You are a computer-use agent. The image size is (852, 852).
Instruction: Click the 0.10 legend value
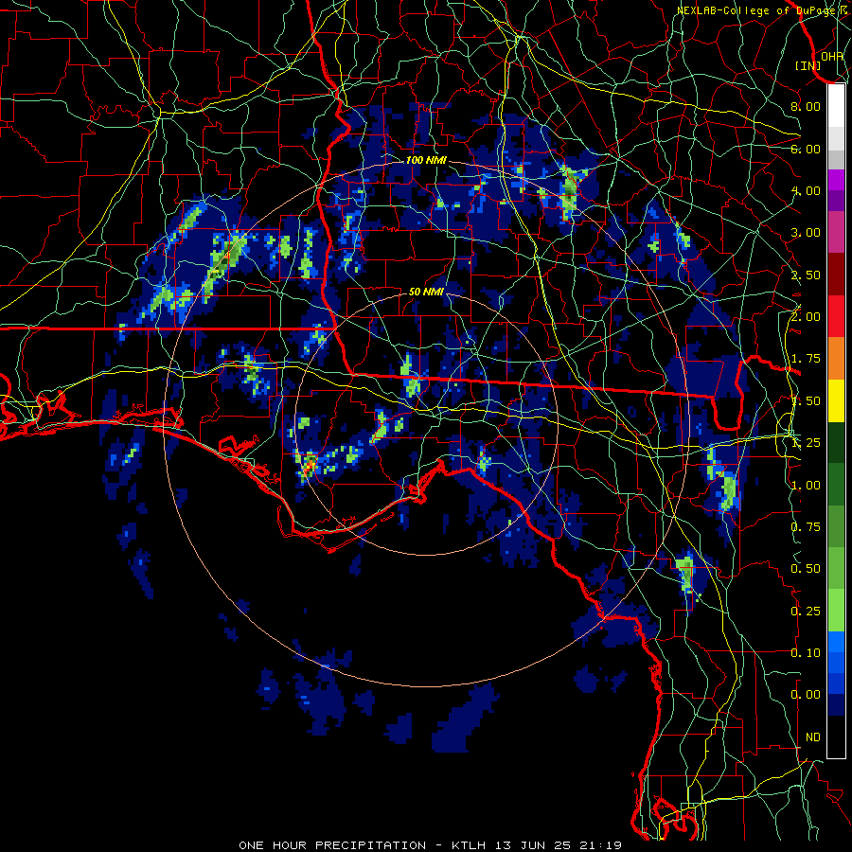tap(806, 653)
